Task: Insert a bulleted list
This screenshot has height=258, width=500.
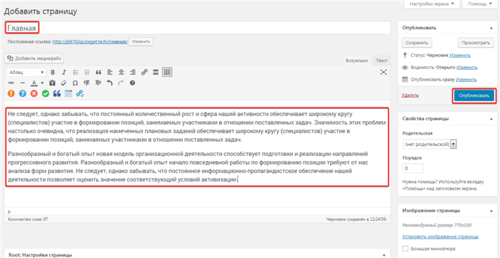Action: tap(76, 72)
